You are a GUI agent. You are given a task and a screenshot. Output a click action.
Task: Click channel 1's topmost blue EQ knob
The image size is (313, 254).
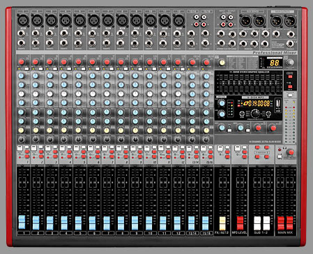coord(21,76)
